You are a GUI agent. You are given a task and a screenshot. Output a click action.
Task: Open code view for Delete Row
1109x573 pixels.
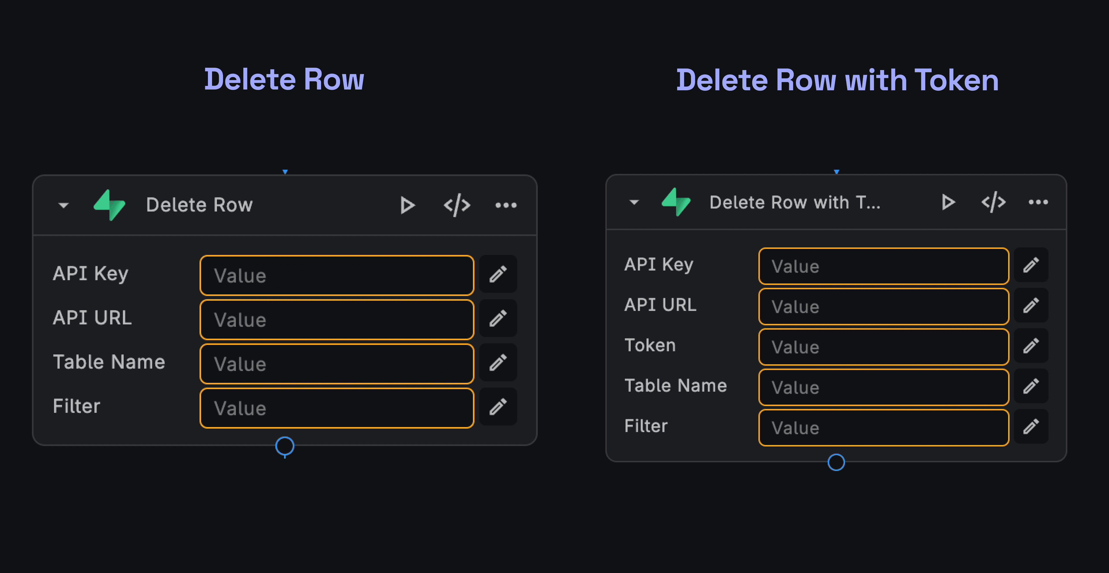click(457, 205)
